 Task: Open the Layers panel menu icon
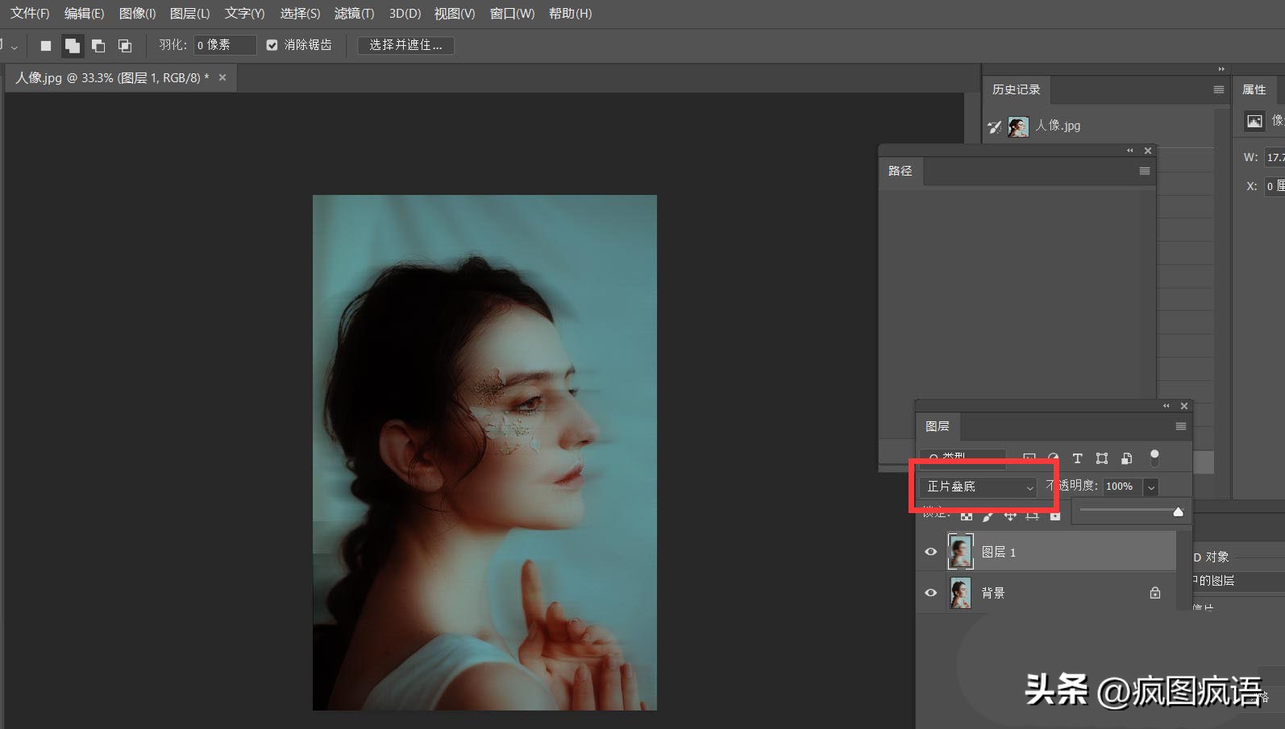(x=1180, y=426)
